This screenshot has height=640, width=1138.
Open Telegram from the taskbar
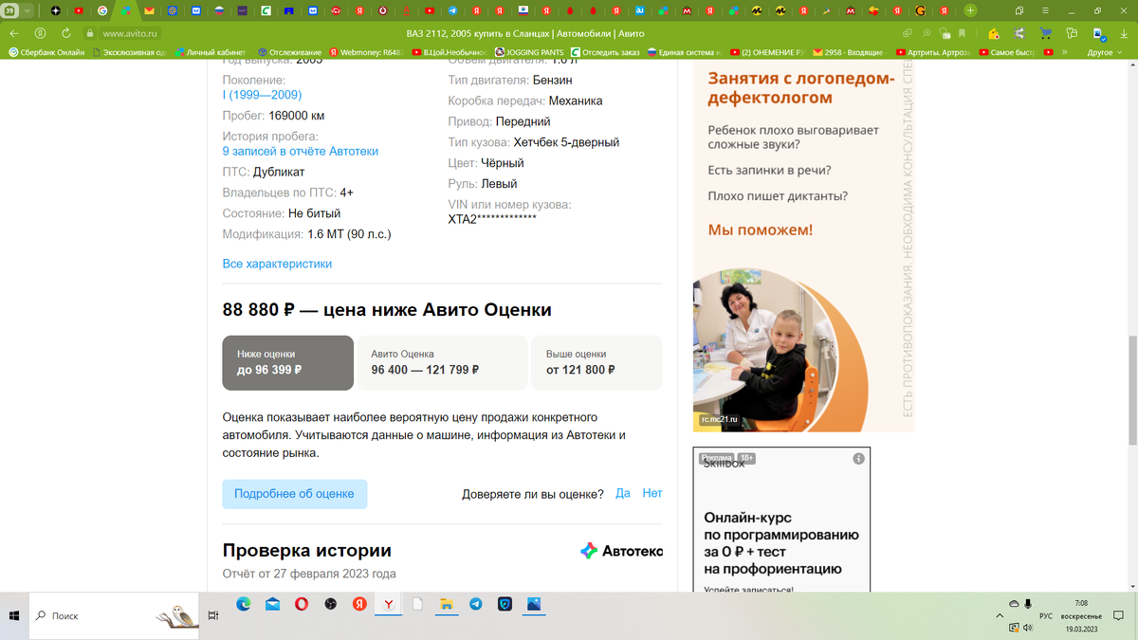pos(476,604)
